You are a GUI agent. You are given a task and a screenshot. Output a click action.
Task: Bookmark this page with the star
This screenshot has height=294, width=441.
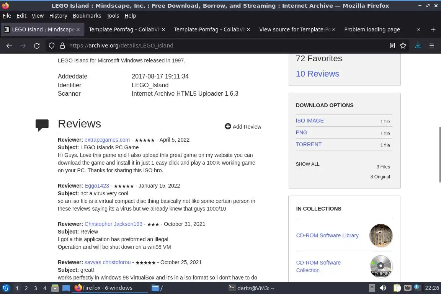(403, 46)
